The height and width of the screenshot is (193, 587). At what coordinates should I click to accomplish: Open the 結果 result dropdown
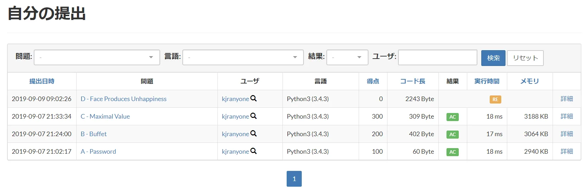click(347, 57)
